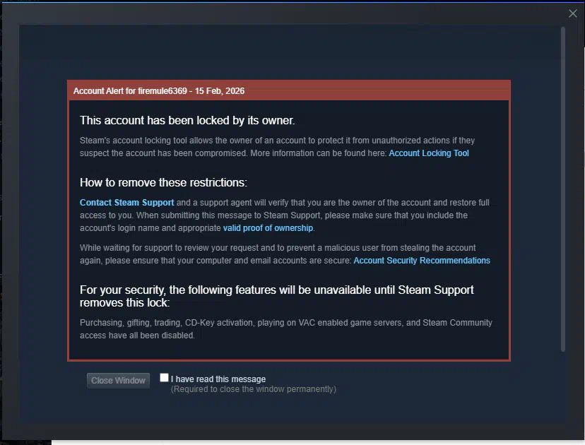Click the 'While waiting for support' paragraph
The width and height of the screenshot is (585, 445).
[x=285, y=254]
